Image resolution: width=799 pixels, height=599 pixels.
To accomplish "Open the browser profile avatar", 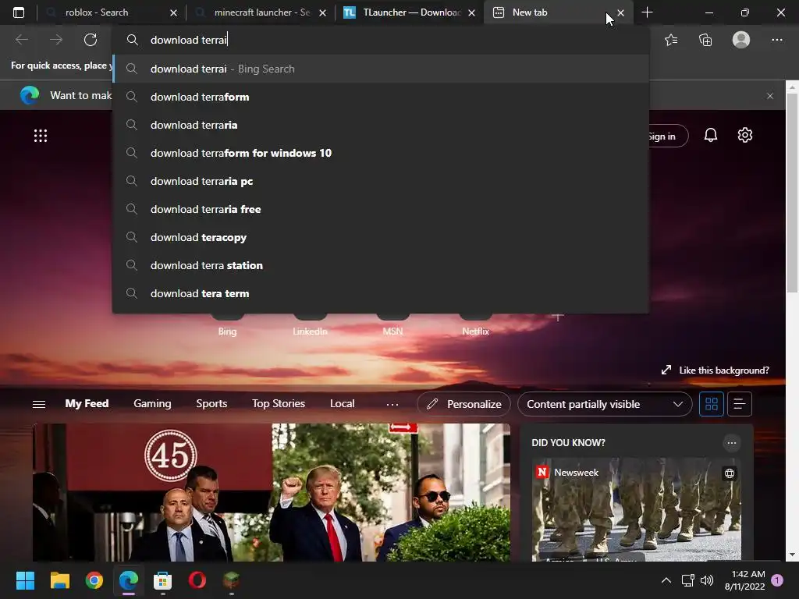I will pyautogui.click(x=741, y=39).
